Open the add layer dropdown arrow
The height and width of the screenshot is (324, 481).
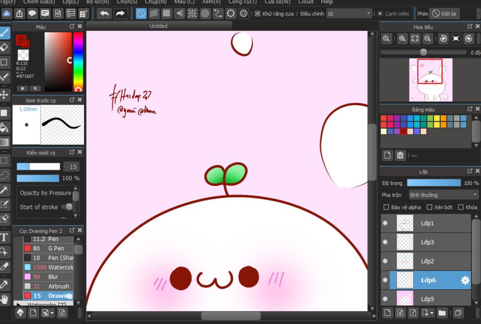tap(431, 313)
